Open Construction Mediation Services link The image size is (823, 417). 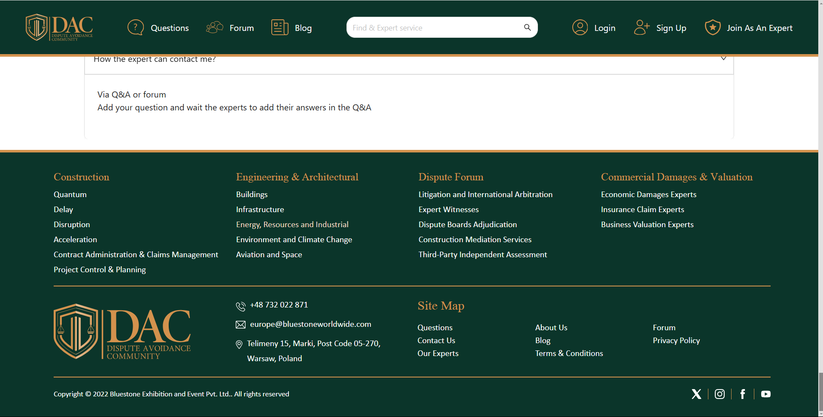(x=475, y=240)
